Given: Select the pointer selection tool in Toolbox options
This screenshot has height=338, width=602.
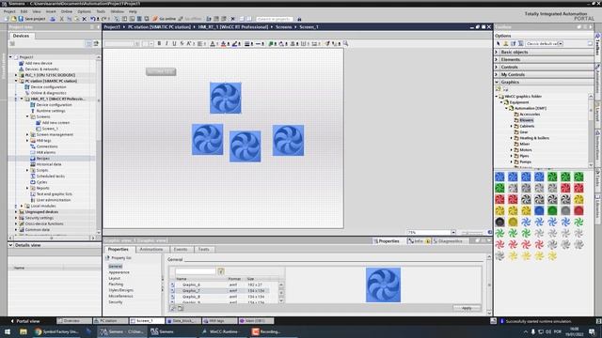Looking at the screenshot, I should point(499,44).
